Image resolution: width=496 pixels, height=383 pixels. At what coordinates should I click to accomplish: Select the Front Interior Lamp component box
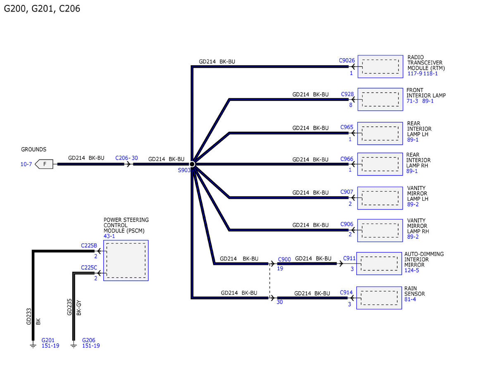coord(380,99)
